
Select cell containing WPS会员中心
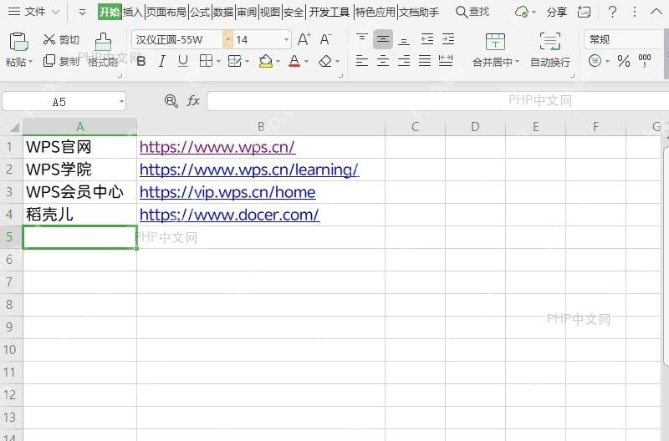coord(79,192)
